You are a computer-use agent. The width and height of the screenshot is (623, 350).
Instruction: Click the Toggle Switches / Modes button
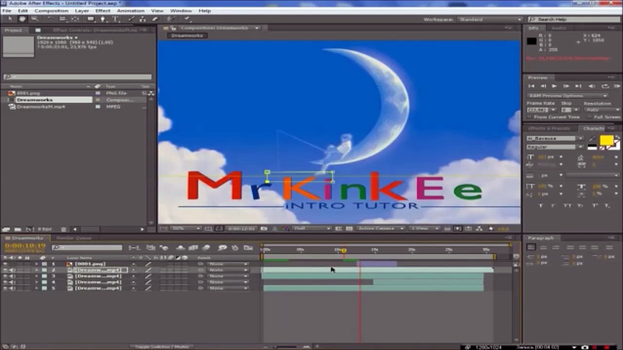pyautogui.click(x=162, y=347)
